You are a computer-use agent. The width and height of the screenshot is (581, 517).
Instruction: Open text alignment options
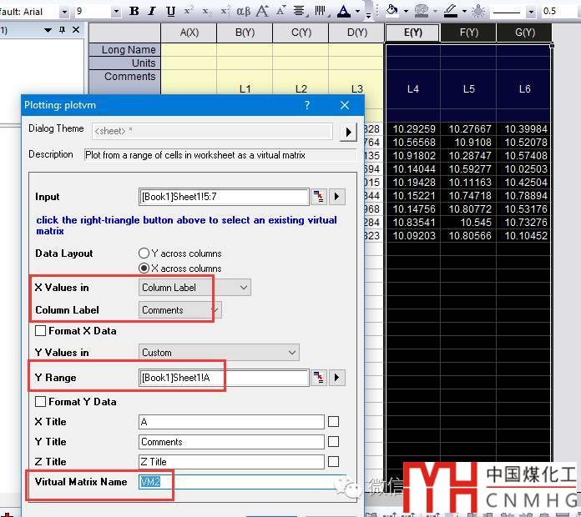point(300,12)
